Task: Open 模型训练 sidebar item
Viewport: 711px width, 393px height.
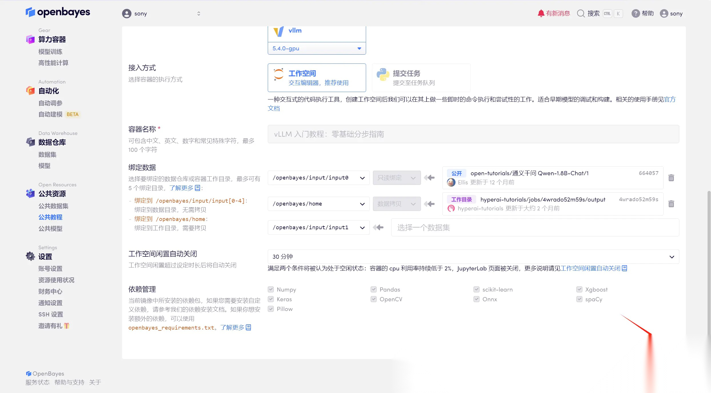Action: coord(50,52)
